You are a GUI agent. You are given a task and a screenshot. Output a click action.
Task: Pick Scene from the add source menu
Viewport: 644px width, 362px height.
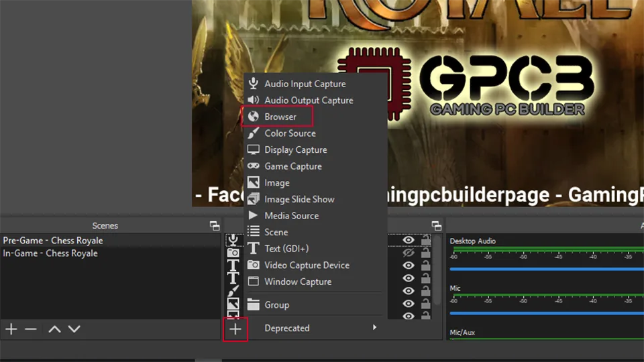pyautogui.click(x=315, y=232)
